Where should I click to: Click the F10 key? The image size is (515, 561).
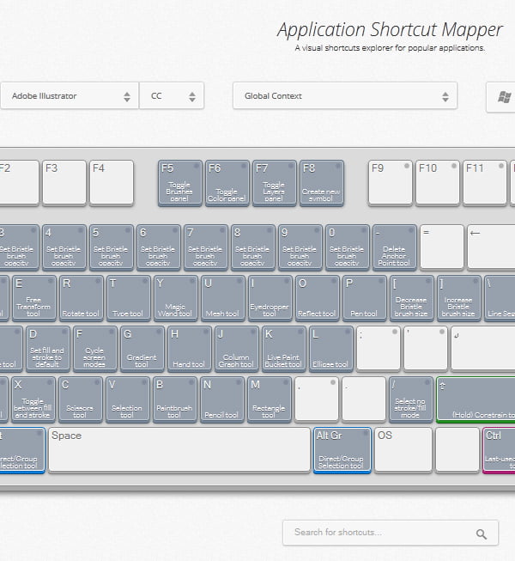point(438,182)
